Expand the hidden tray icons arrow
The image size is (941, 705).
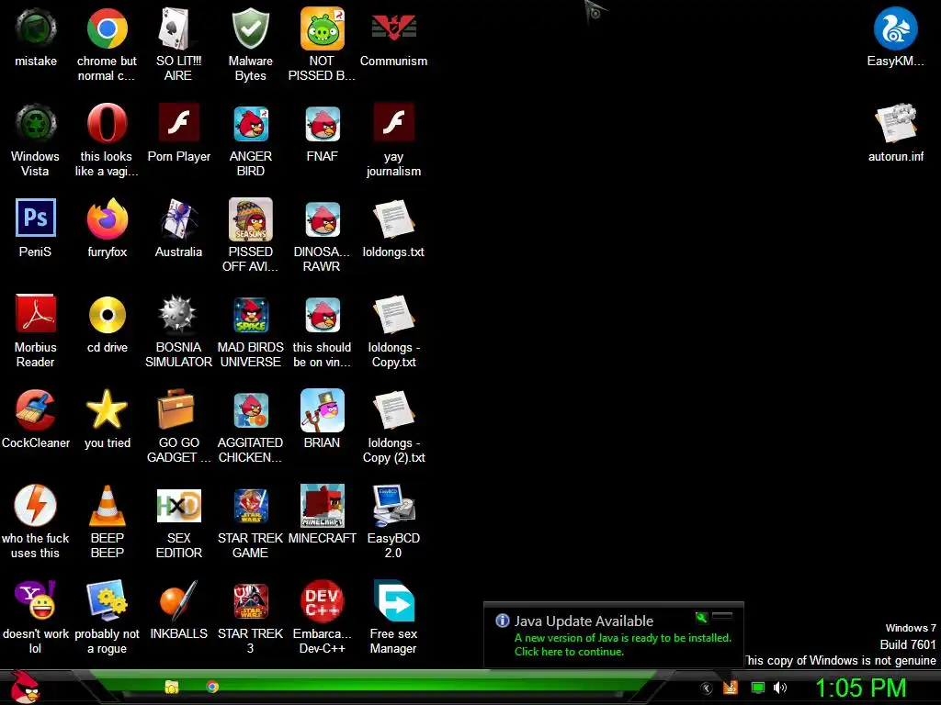coord(707,688)
